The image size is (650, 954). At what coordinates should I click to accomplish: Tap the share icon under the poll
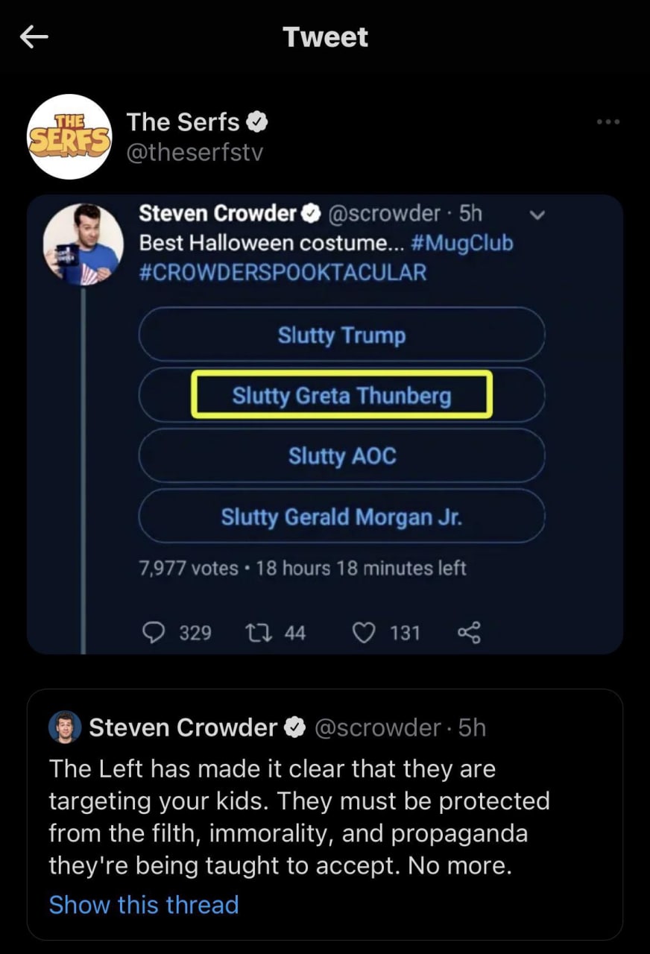pos(469,633)
